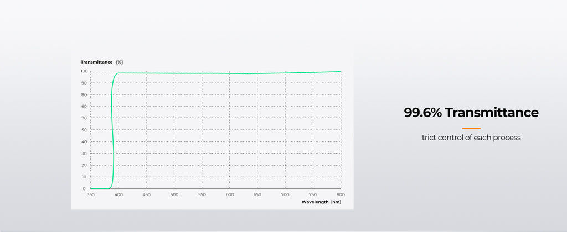Click the "Wavelength [nm]" axis title
This screenshot has height=232, width=567.
tap(321, 202)
